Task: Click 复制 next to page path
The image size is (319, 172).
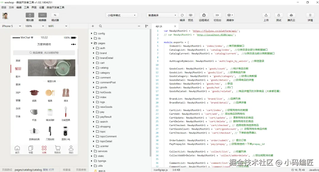Action: [x=45, y=170]
